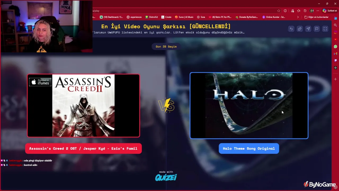Viewport: 339px width, 191px height.
Task: Click chat message 'oda pingi düşüyor olabilir'
Action: tap(38, 160)
